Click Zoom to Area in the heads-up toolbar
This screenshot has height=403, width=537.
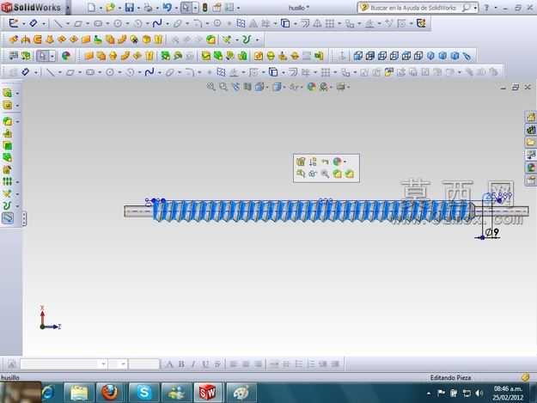(x=223, y=87)
